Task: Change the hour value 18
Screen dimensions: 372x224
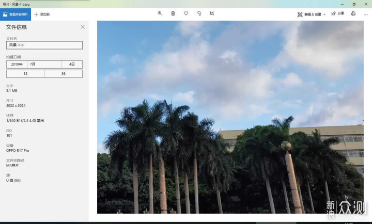Action: 25,74
